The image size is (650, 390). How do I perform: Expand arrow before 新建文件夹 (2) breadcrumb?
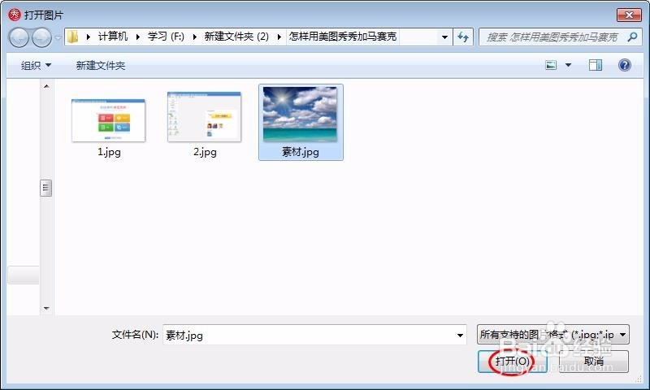(194, 37)
